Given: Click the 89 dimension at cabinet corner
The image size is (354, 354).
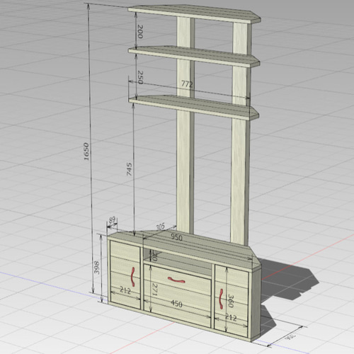Looking at the screenshot, I should click(x=112, y=220).
